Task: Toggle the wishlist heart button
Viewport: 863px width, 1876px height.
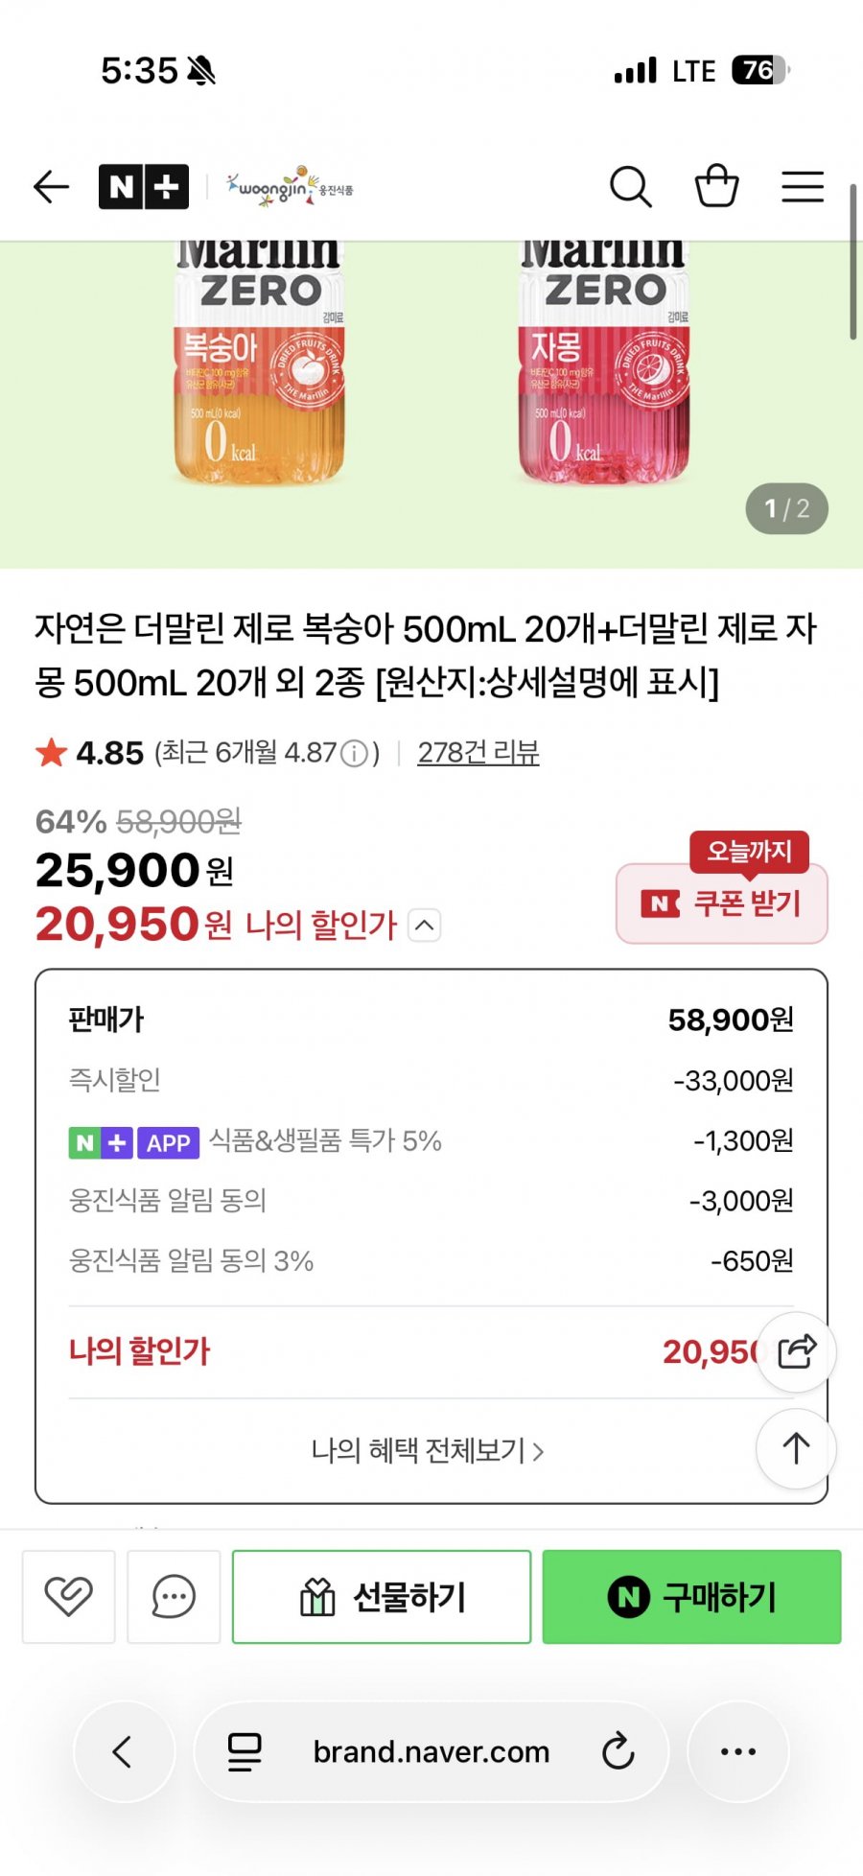Action: click(x=69, y=1597)
